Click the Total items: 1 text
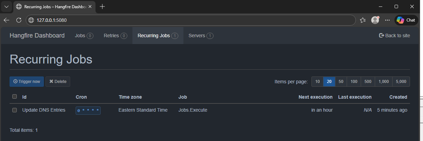Image resolution: width=423 pixels, height=141 pixels. tap(24, 130)
